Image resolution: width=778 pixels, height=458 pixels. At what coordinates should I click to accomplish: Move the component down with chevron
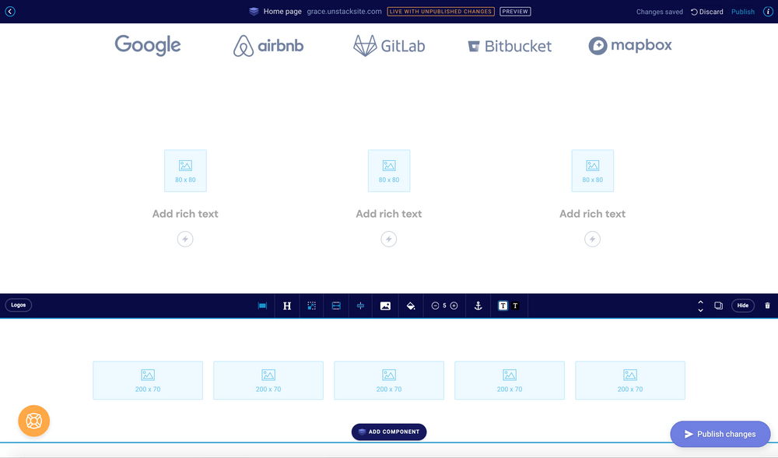tap(700, 309)
